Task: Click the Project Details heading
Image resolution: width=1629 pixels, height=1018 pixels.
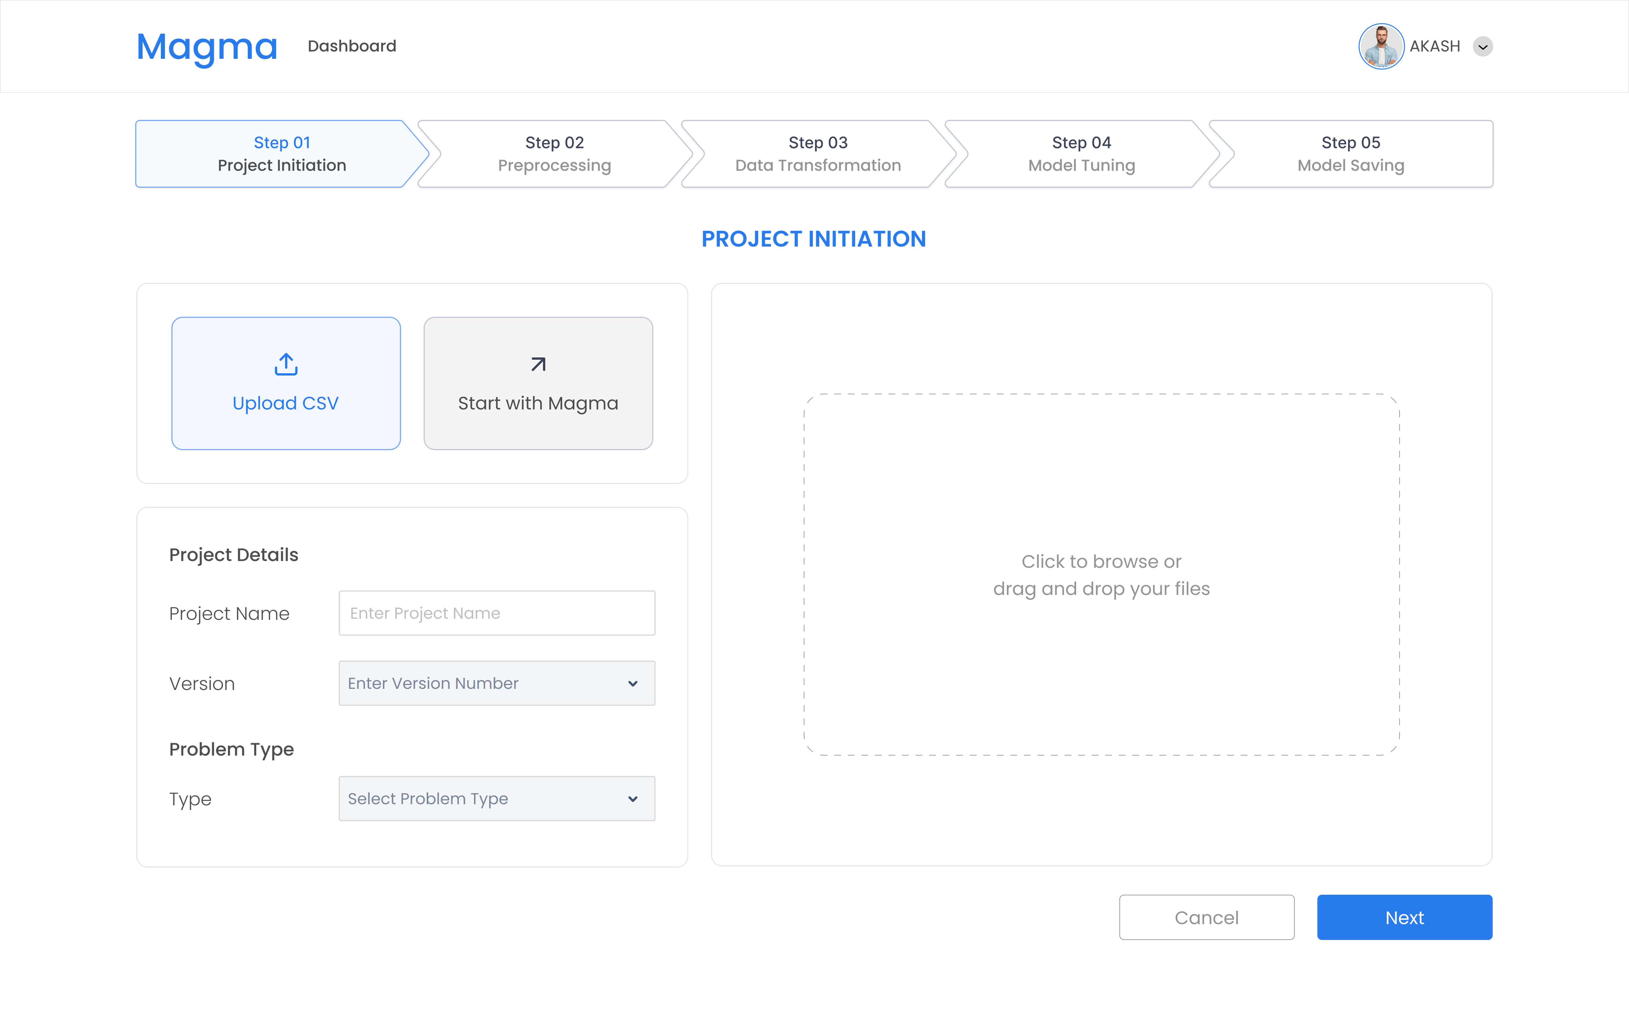Action: point(234,555)
